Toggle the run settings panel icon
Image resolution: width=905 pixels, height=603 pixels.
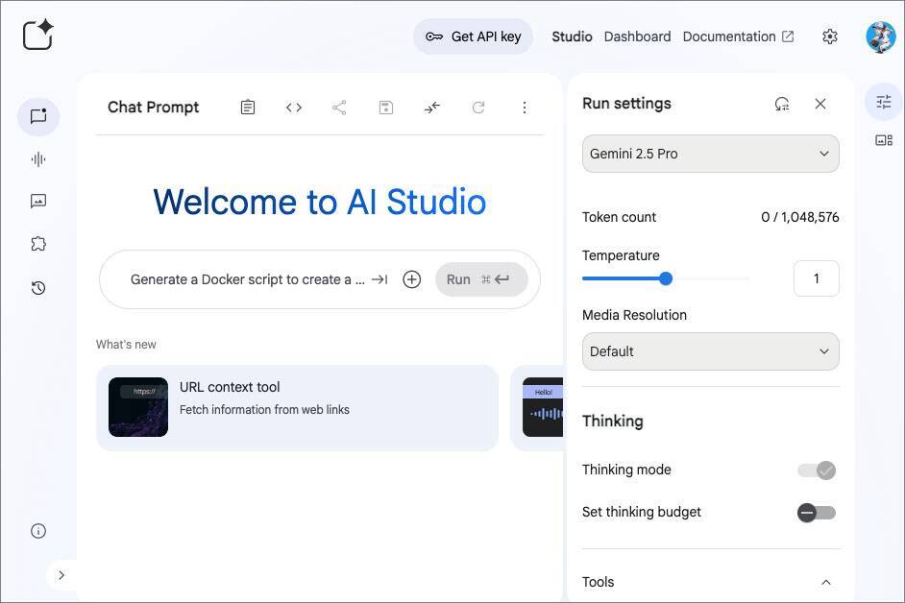tap(884, 102)
